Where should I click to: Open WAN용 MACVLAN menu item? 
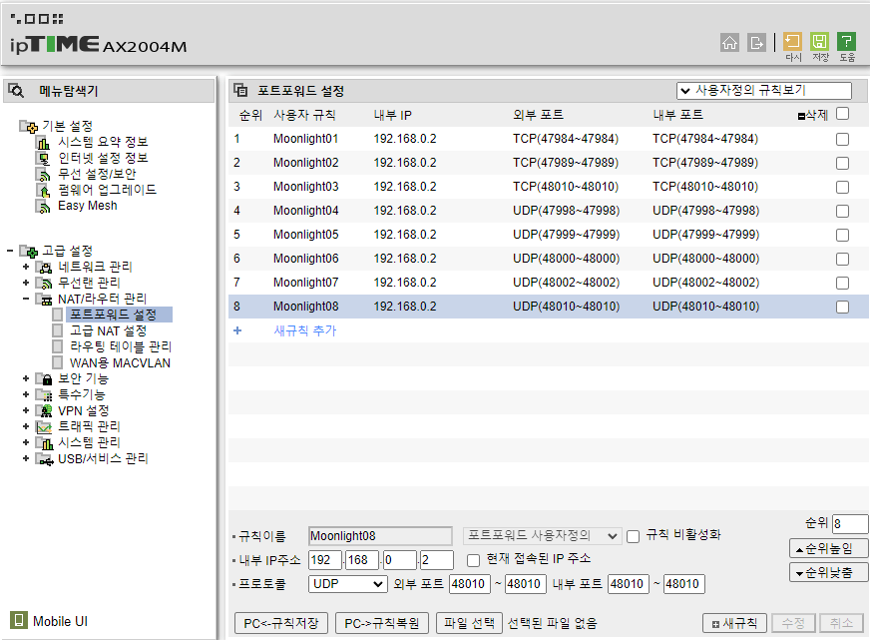coord(120,363)
